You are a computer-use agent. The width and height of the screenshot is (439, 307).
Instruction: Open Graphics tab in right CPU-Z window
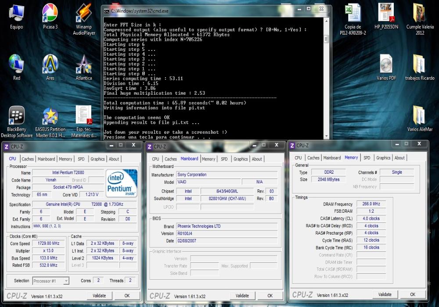pos(383,158)
